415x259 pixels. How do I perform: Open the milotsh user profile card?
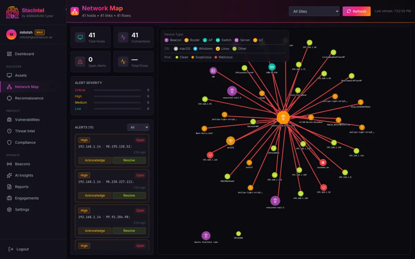point(33,35)
